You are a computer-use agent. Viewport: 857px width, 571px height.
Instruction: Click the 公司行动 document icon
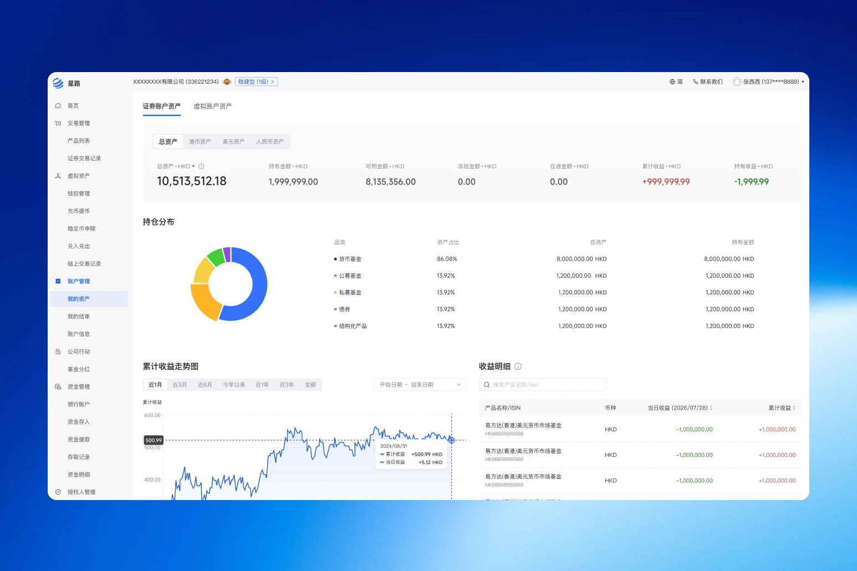coord(58,351)
